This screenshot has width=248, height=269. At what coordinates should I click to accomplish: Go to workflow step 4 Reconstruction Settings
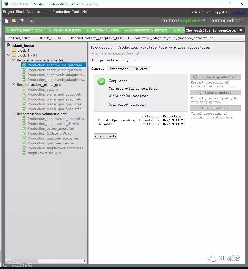click(x=146, y=30)
